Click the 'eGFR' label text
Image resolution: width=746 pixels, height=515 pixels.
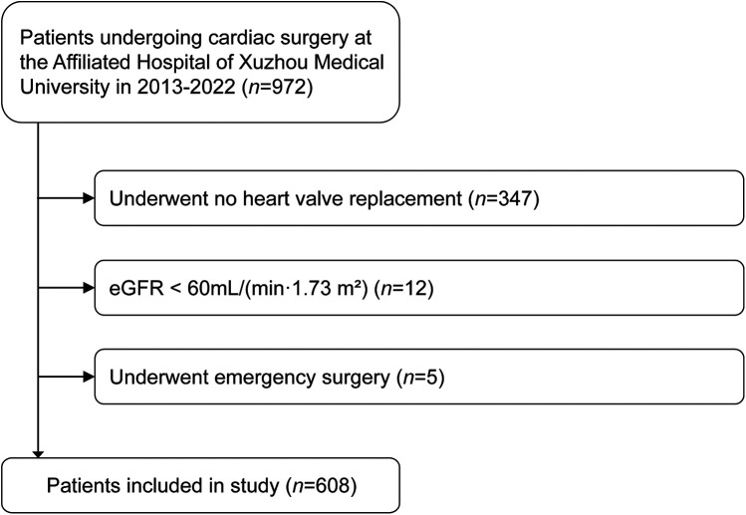click(136, 288)
